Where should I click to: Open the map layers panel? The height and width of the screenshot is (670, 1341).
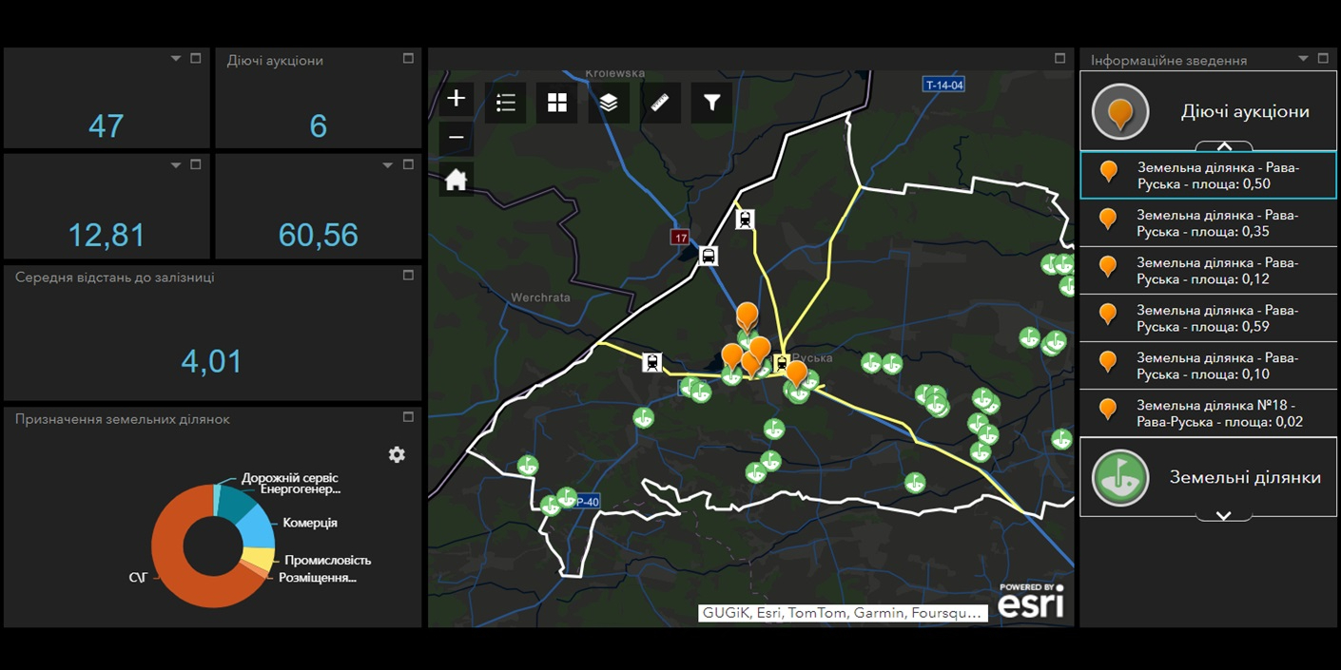pyautogui.click(x=609, y=103)
